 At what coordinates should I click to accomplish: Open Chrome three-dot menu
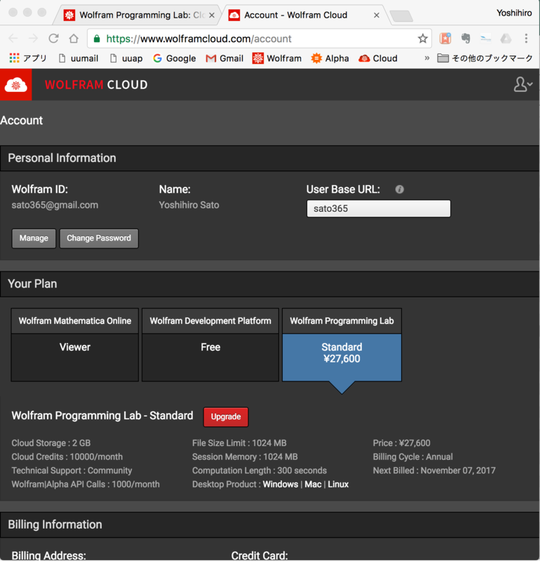click(526, 39)
